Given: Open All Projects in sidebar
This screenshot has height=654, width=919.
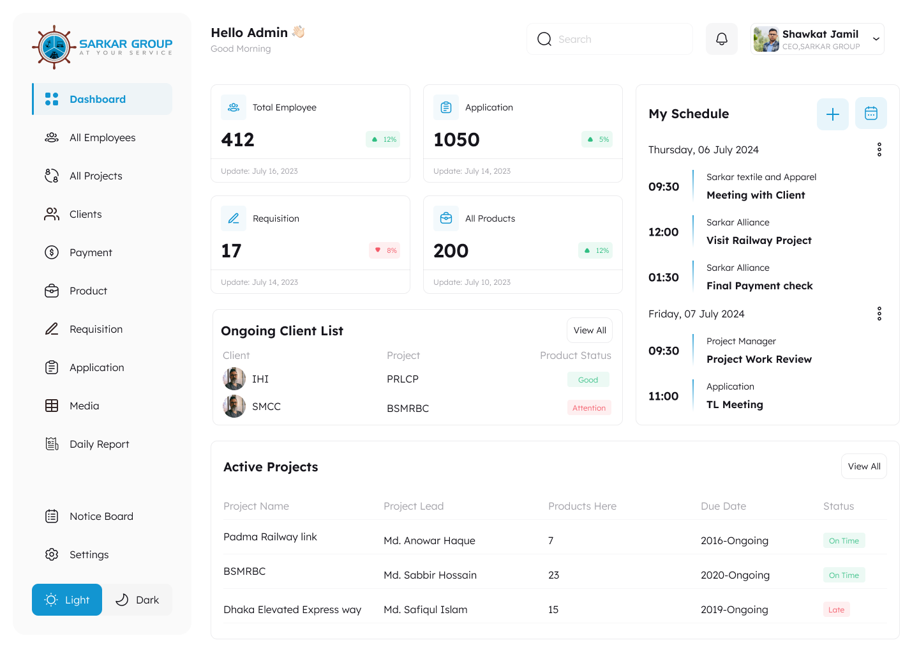Looking at the screenshot, I should click(x=103, y=176).
